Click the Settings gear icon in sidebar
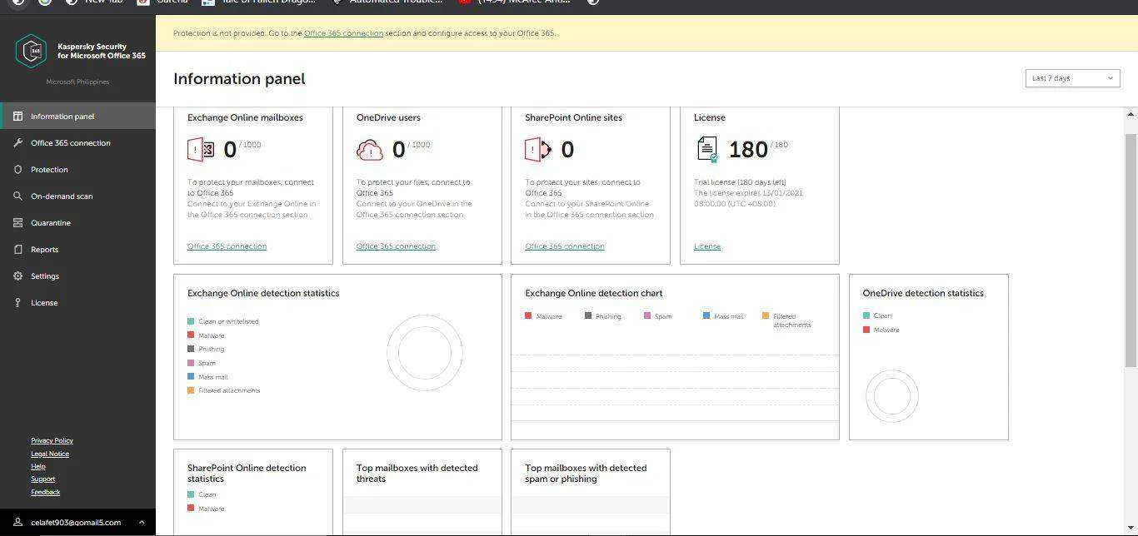1138x536 pixels. coord(17,276)
